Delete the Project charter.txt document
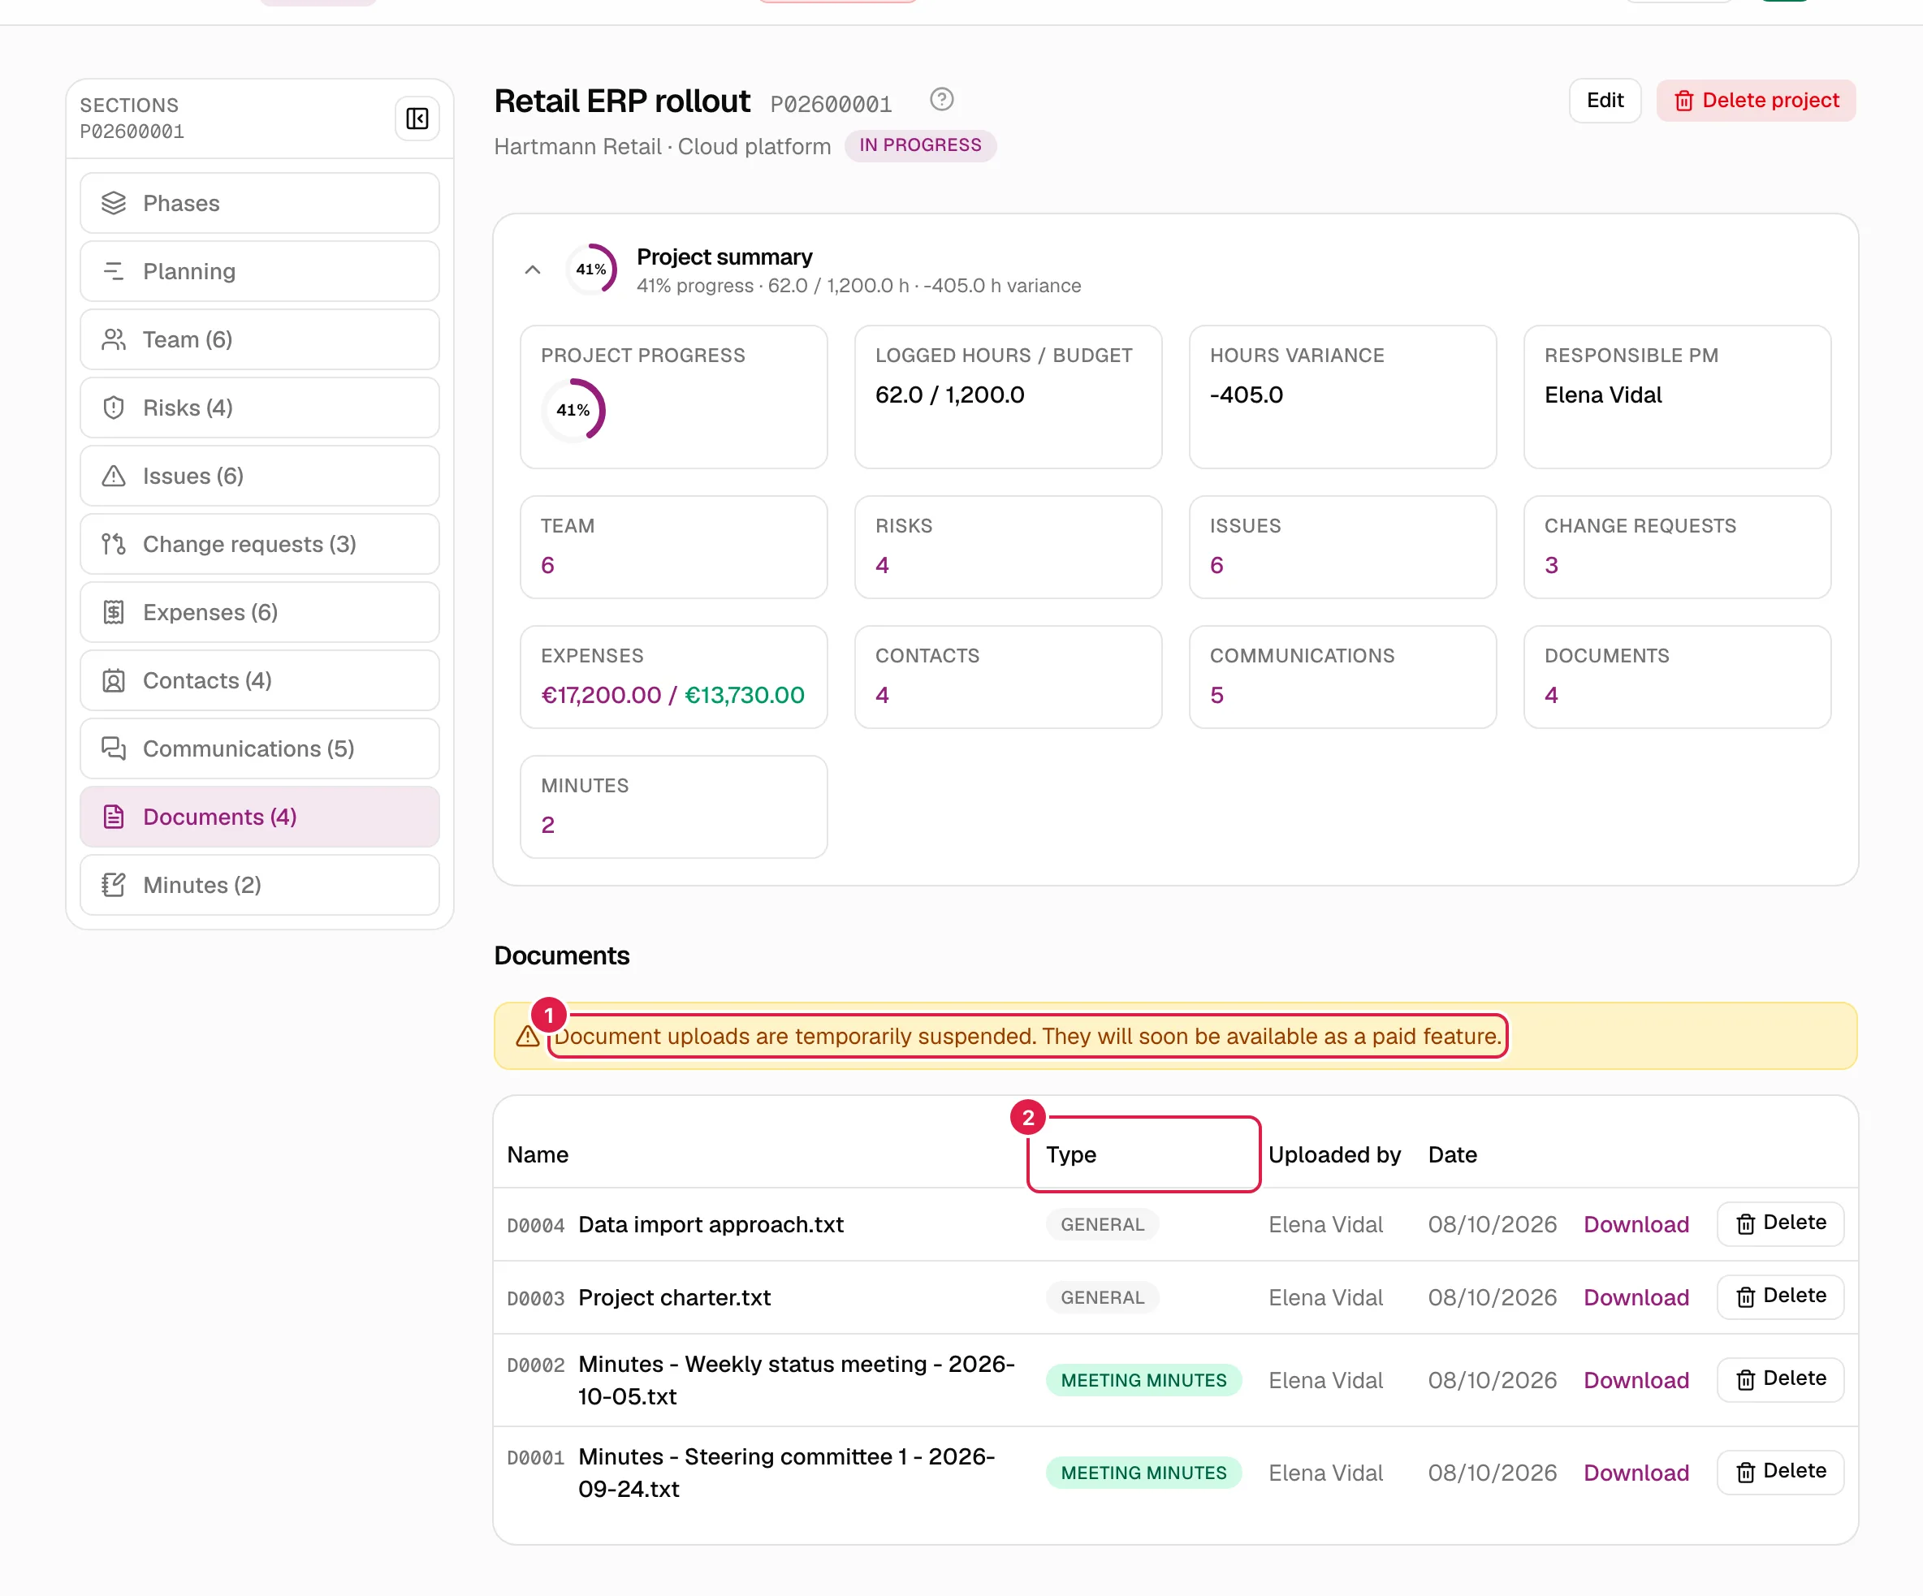 1779,1296
